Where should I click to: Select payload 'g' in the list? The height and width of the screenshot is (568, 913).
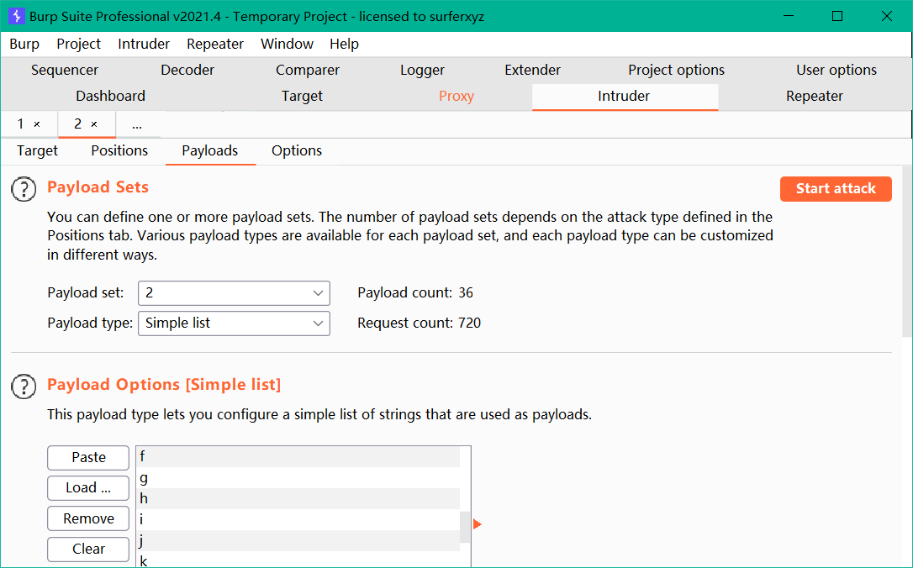(x=298, y=478)
